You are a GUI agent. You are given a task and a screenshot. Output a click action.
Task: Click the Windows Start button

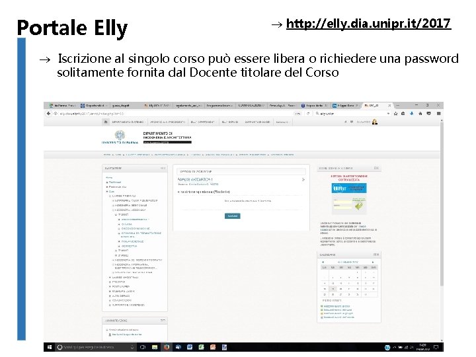(50, 347)
